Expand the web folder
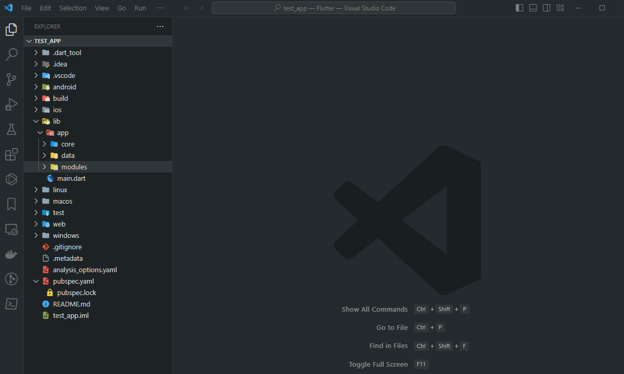The width and height of the screenshot is (624, 374). [x=98, y=224]
